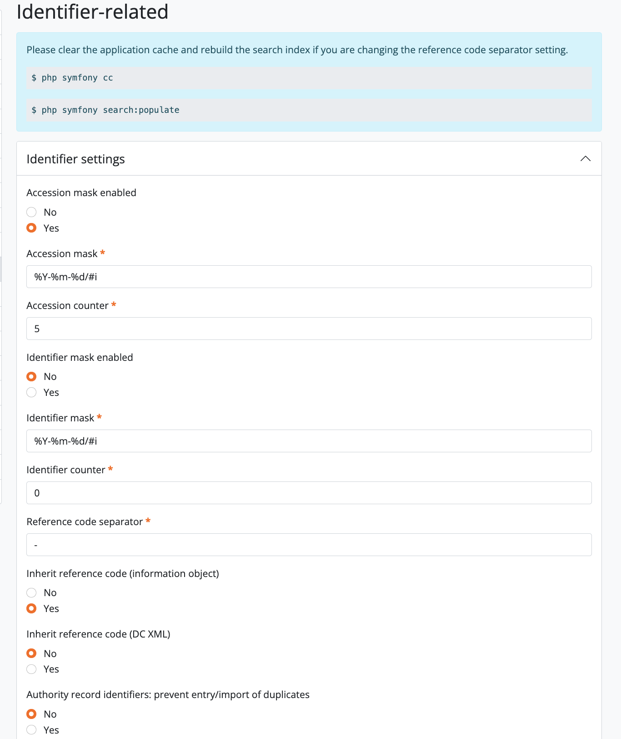This screenshot has height=739, width=621.
Task: Select Yes for Accession mask enabled
Action: [31, 228]
